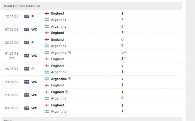Open the Argentina team link in the 23.06.86 match
Screen dimensions: 195x121
[59, 79]
